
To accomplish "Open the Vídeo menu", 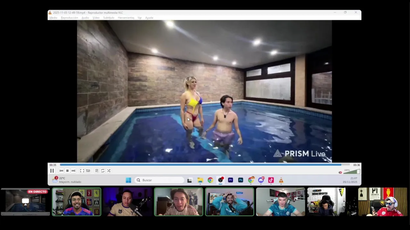I will (x=96, y=18).
